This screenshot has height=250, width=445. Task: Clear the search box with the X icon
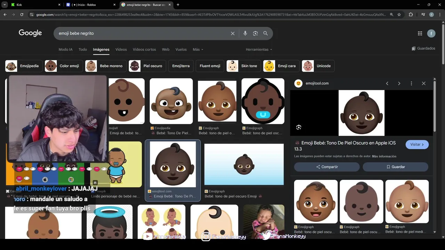click(x=233, y=33)
